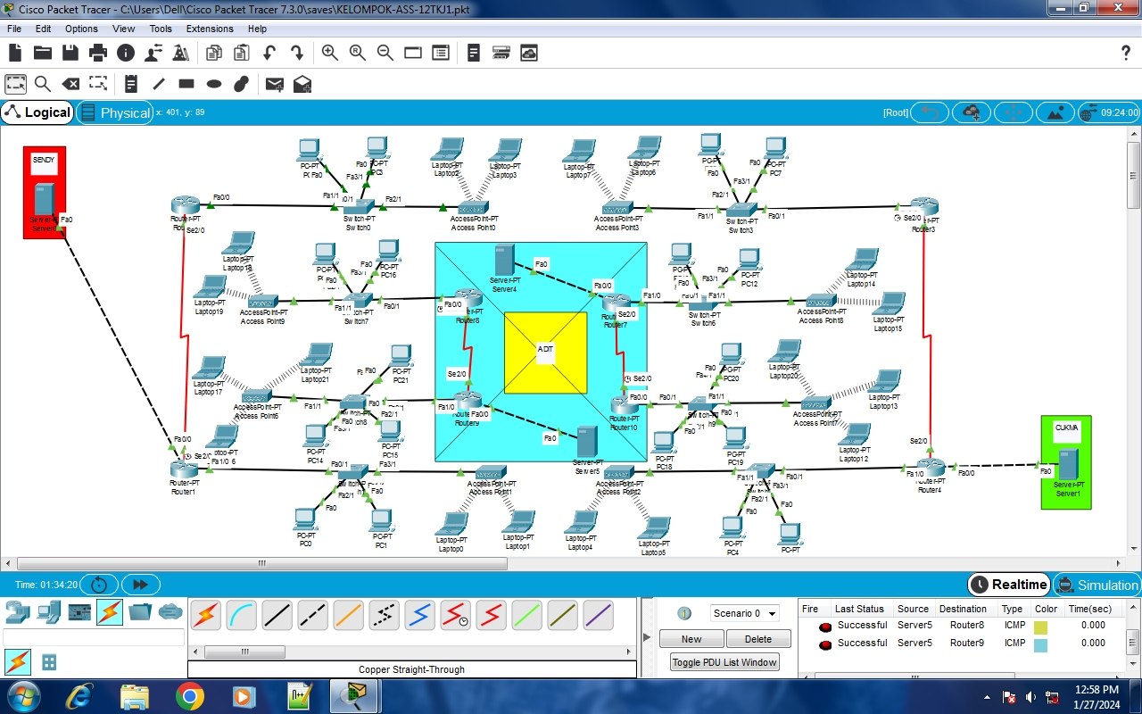Expand the PDU list panel arrow

point(647,637)
